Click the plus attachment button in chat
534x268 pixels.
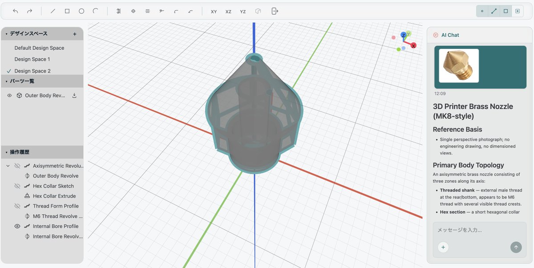pos(443,248)
